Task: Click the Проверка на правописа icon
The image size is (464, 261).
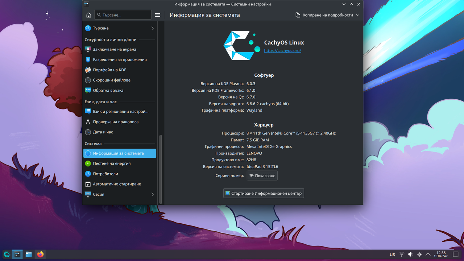Action: tap(88, 122)
